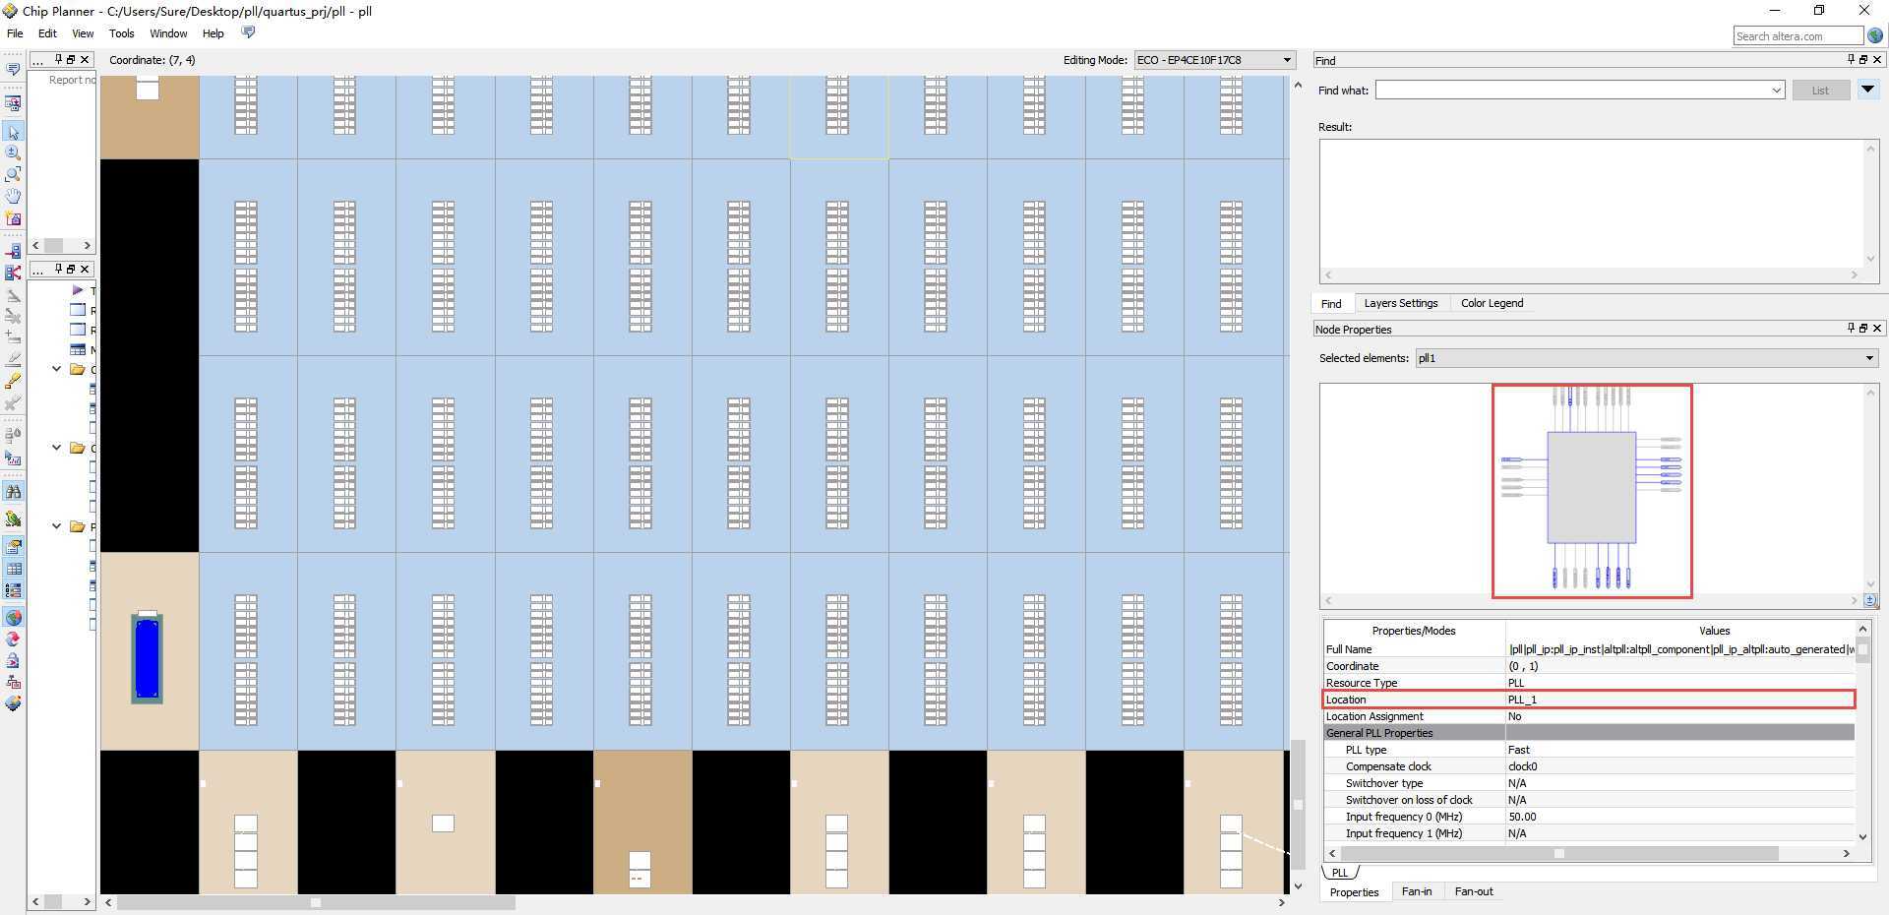Click the layers pencil icon at the bottom of the toolbar

(x=13, y=703)
